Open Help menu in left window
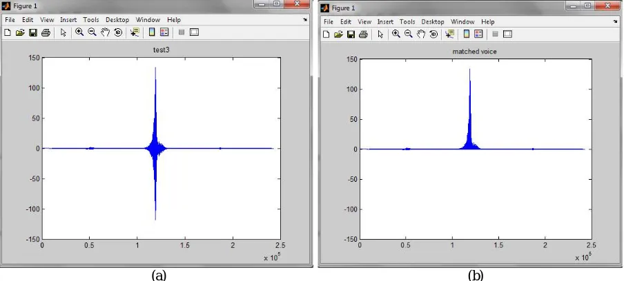This screenshot has height=281, width=624. (173, 19)
